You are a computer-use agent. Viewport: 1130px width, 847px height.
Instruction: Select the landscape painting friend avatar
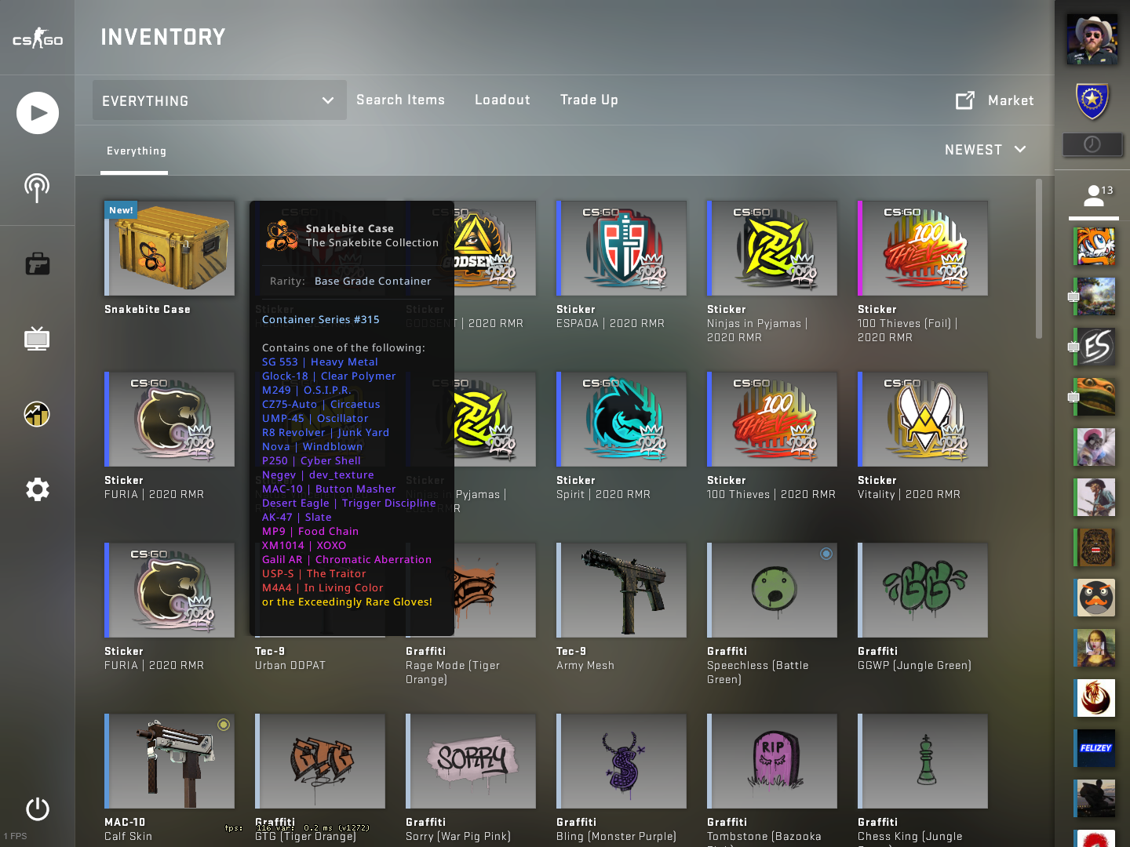coord(1095,296)
